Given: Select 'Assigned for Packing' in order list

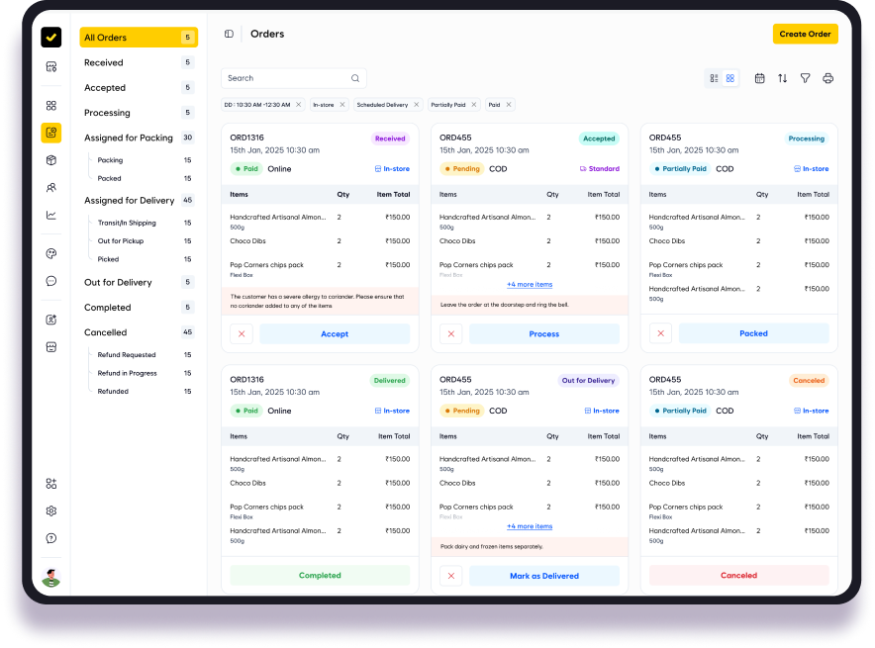Looking at the screenshot, I should [129, 139].
